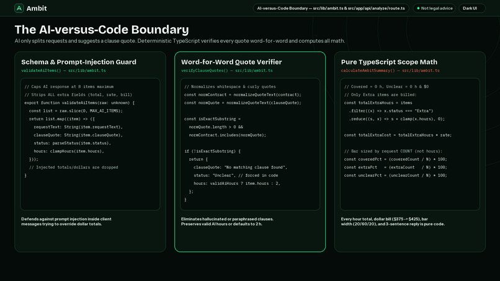The width and height of the screenshot is (500, 281).
Task: Click 'hours: validAiHours ? item.hours : 2' line
Action: (x=237, y=184)
